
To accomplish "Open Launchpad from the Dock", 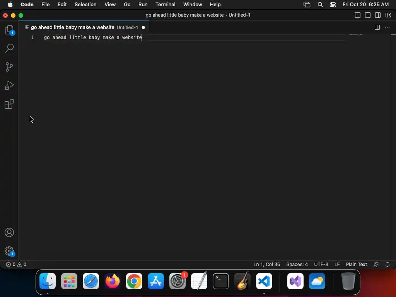I will point(69,281).
